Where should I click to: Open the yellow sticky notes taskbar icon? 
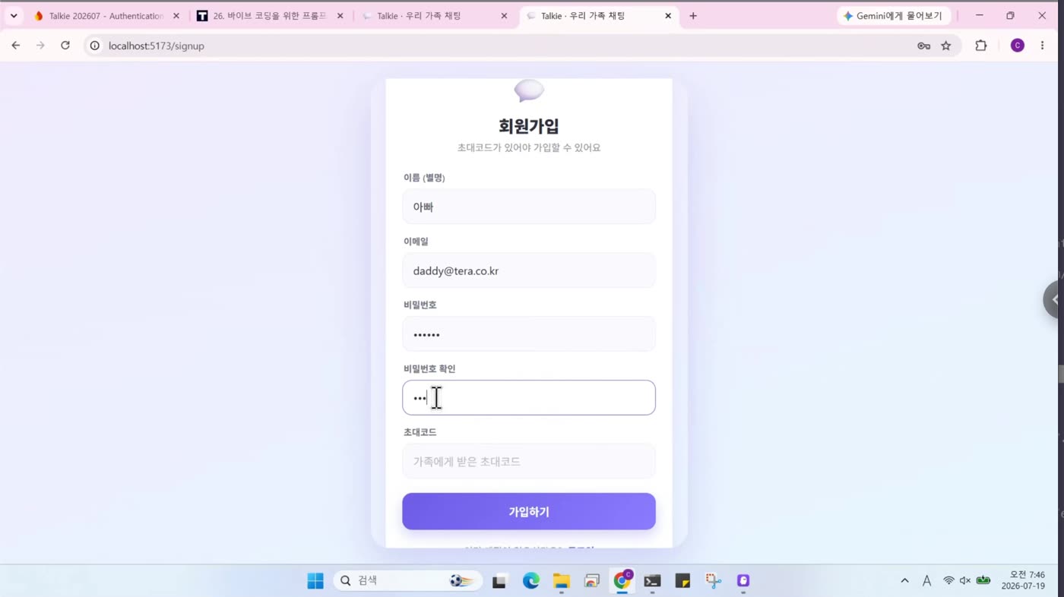[x=682, y=581]
